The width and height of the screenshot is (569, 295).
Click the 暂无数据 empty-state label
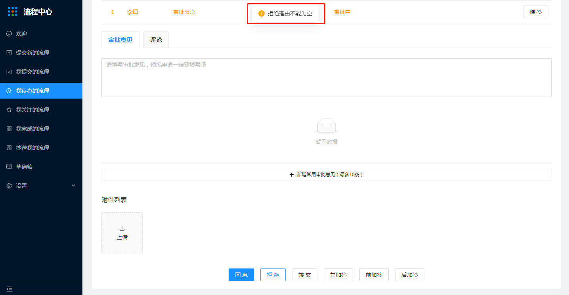tap(327, 142)
